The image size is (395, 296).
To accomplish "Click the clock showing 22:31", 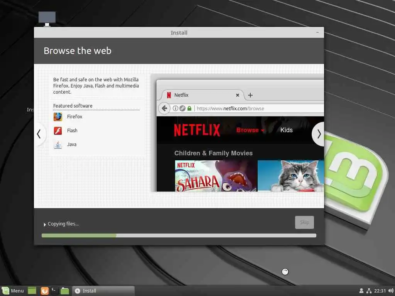I will tap(380, 291).
